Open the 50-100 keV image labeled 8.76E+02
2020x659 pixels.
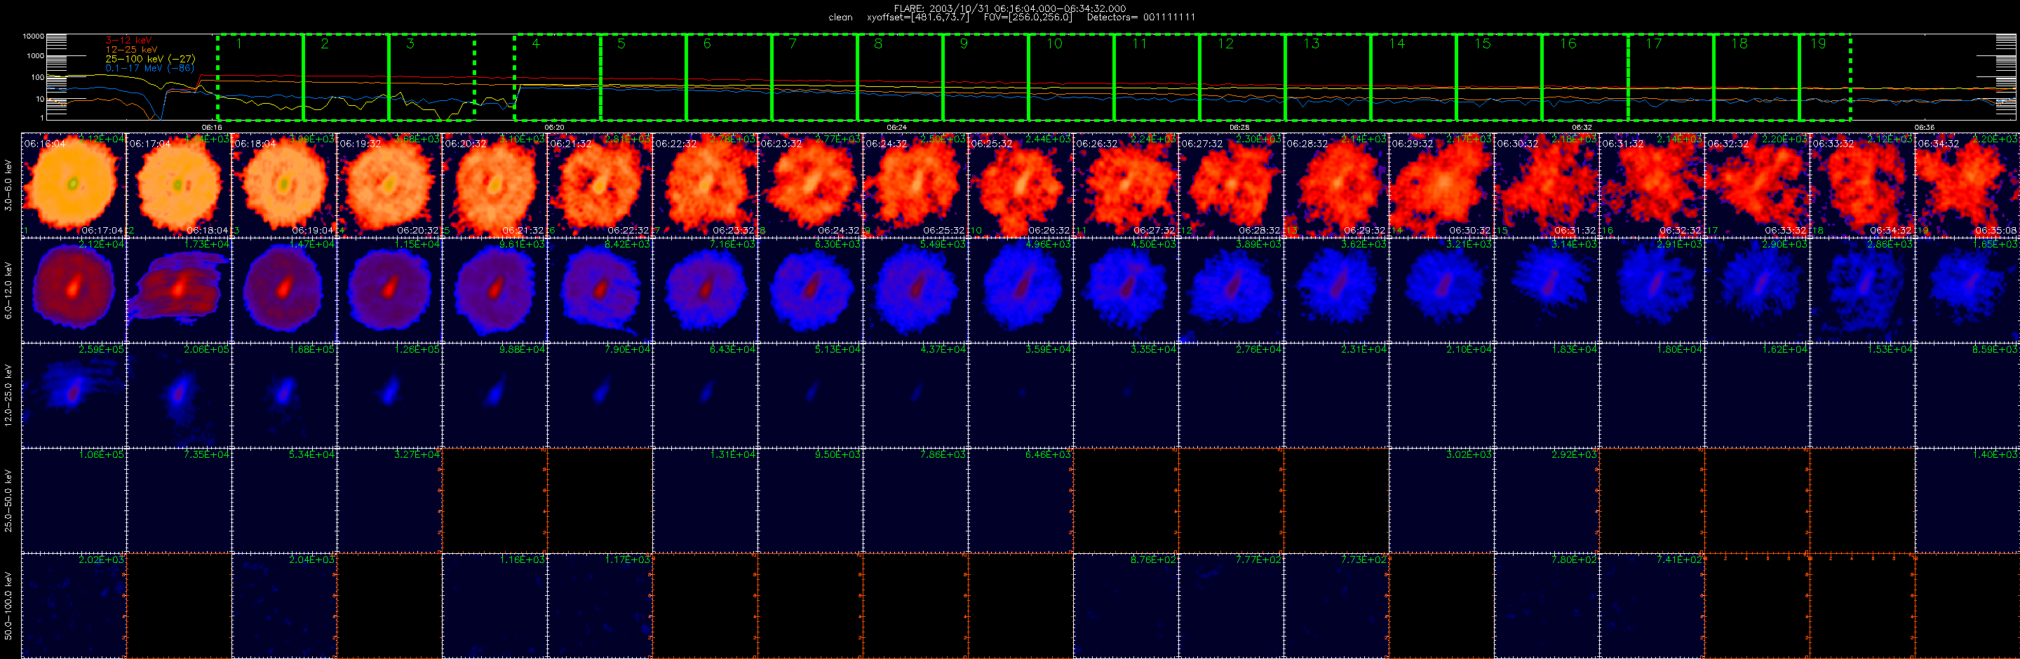point(1126,606)
